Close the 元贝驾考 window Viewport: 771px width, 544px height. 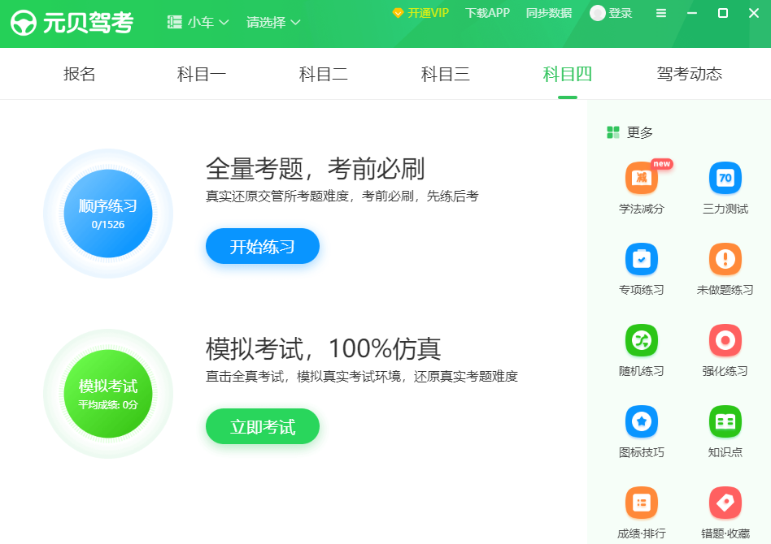754,13
